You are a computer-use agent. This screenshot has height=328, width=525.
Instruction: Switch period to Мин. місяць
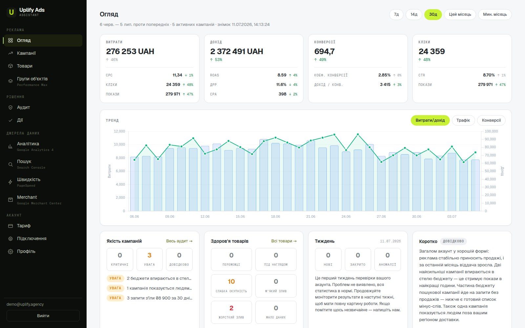(495, 14)
